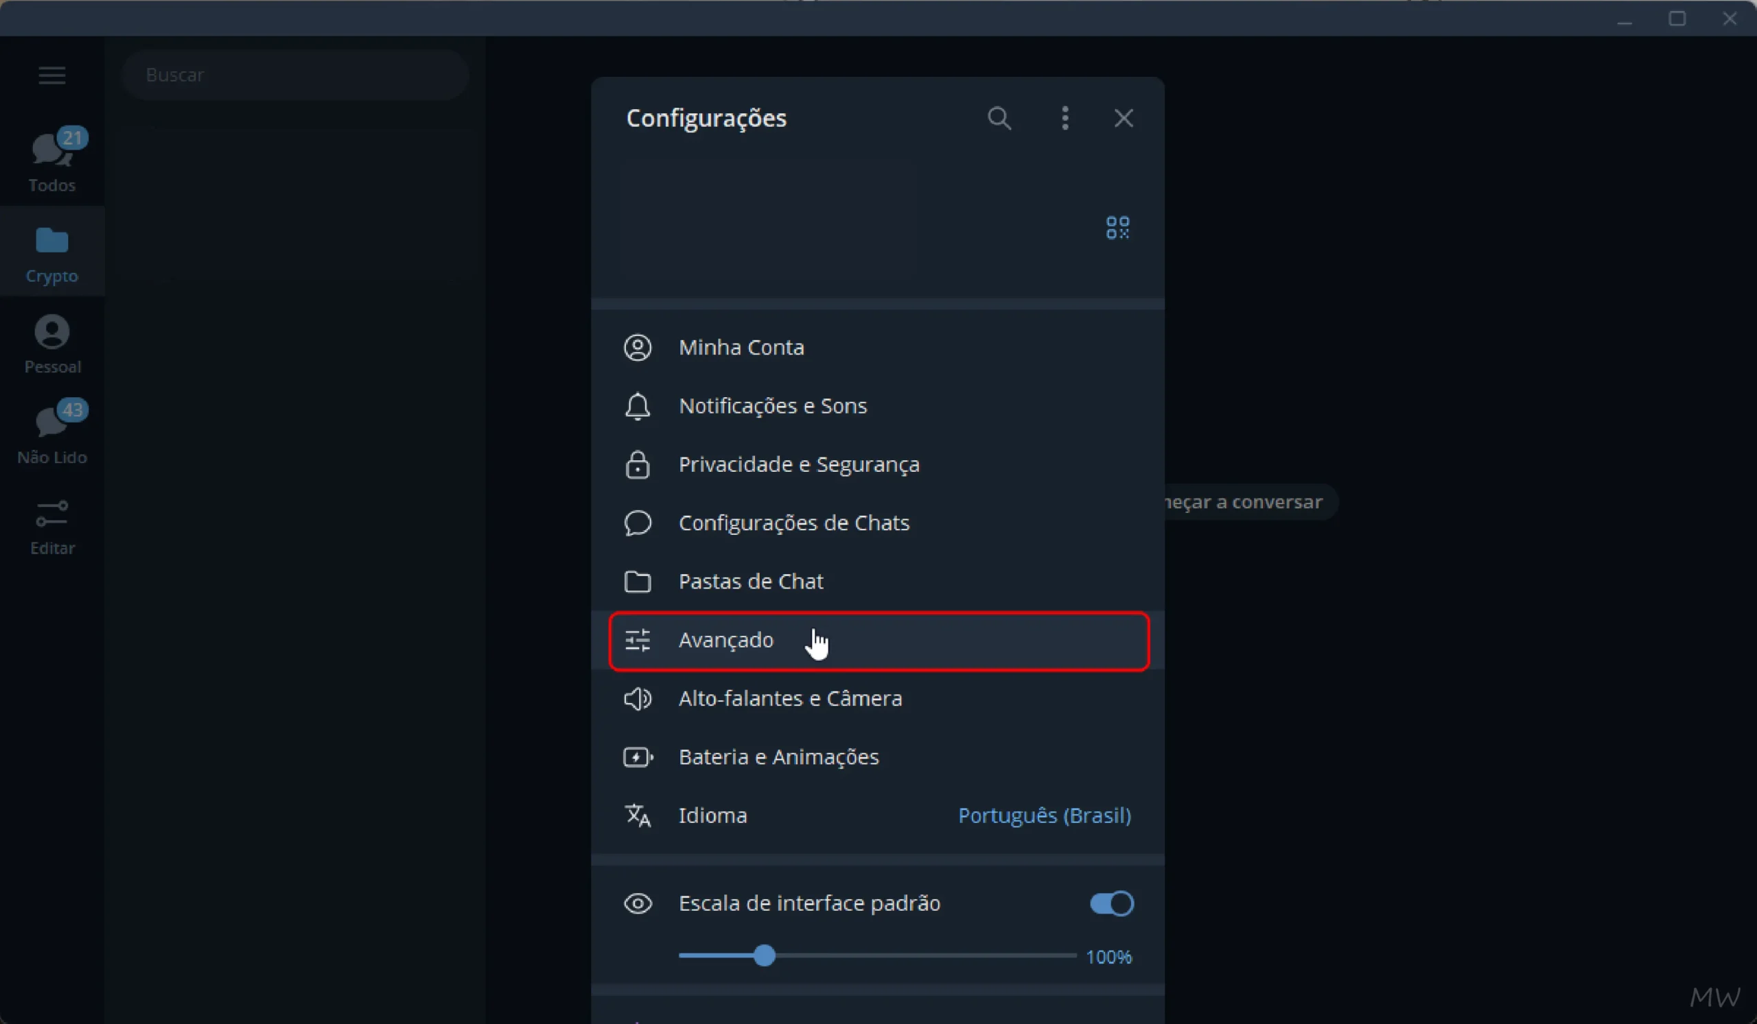Open the hamburger main menu
The image size is (1757, 1024).
point(51,75)
